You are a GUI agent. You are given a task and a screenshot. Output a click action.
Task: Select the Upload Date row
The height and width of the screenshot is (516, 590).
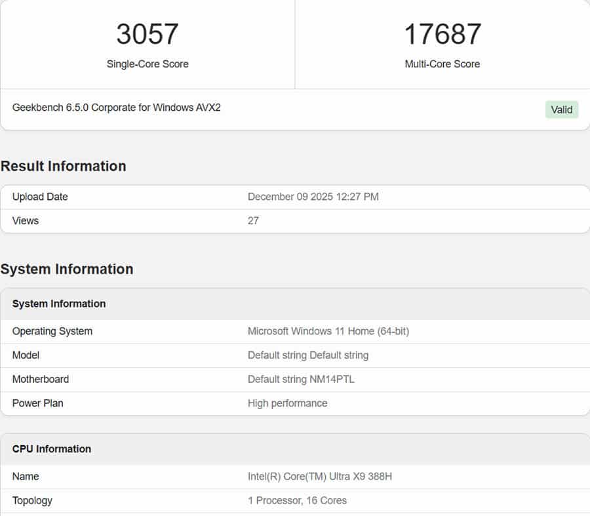pyautogui.click(x=39, y=197)
